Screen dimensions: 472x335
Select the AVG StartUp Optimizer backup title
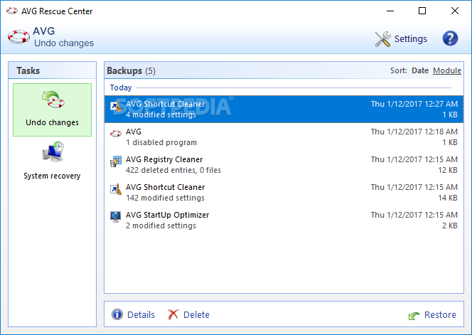click(167, 215)
